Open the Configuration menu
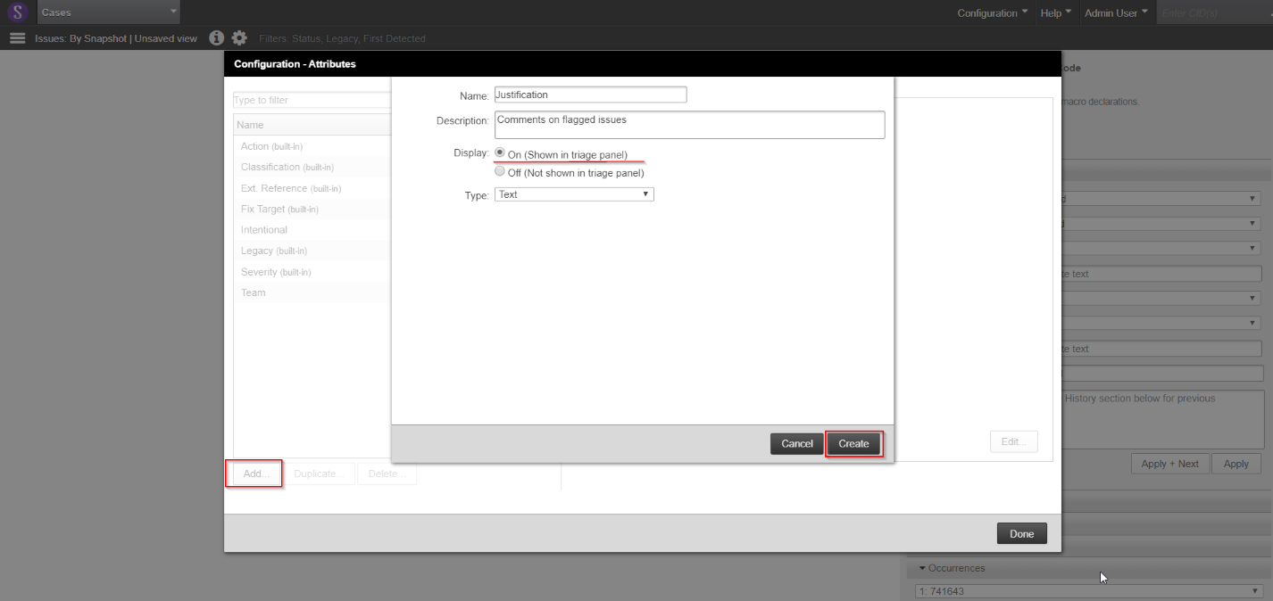 [x=993, y=12]
